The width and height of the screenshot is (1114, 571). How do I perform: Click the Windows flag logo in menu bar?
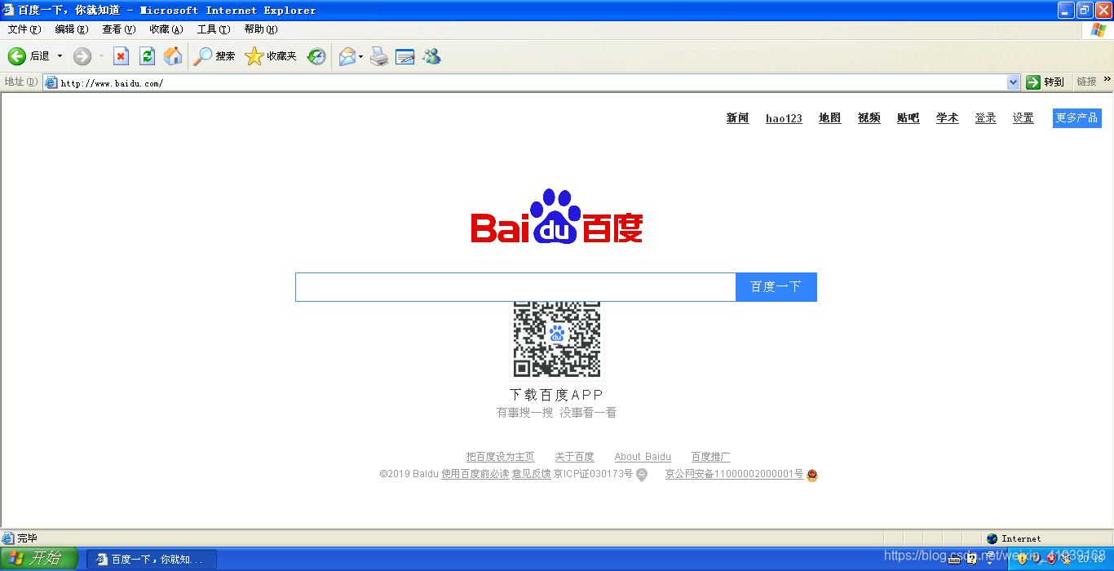(x=1099, y=29)
